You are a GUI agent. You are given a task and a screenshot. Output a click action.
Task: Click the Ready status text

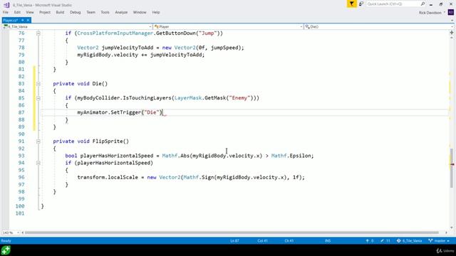[6, 240]
